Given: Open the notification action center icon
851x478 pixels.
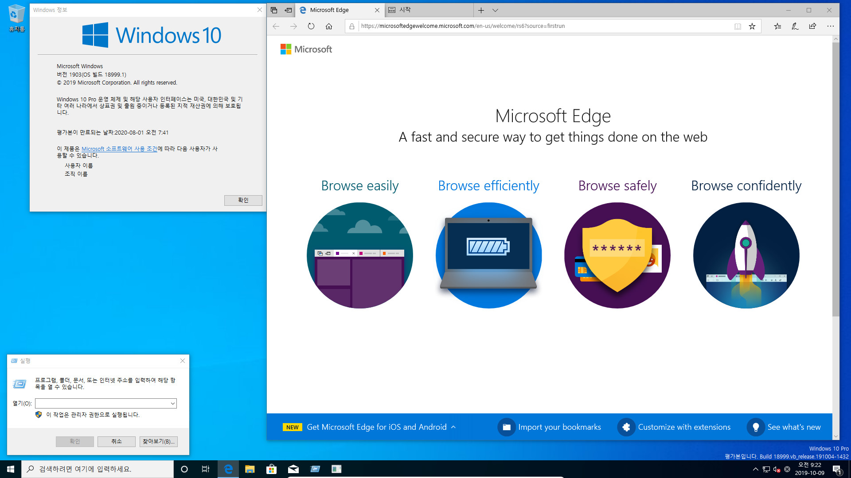Looking at the screenshot, I should click(x=837, y=469).
